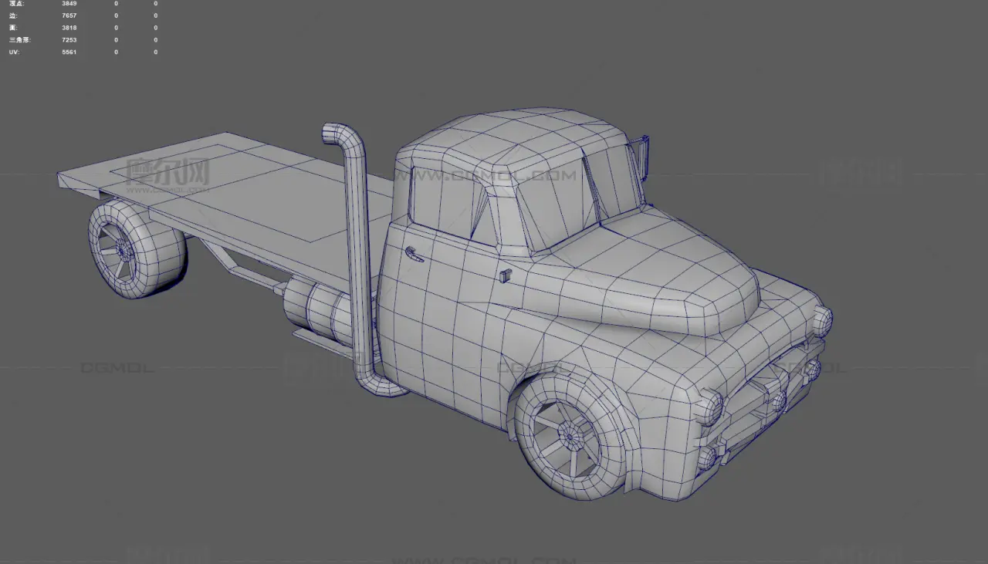988x564 pixels.
Task: Select the front wheel hub center
Action: coord(570,437)
